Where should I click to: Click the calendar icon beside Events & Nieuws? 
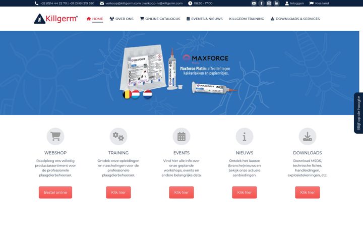(x=188, y=19)
